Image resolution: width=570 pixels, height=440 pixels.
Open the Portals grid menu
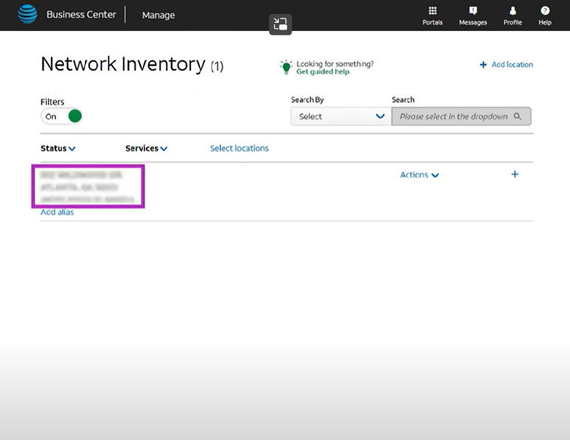point(432,15)
